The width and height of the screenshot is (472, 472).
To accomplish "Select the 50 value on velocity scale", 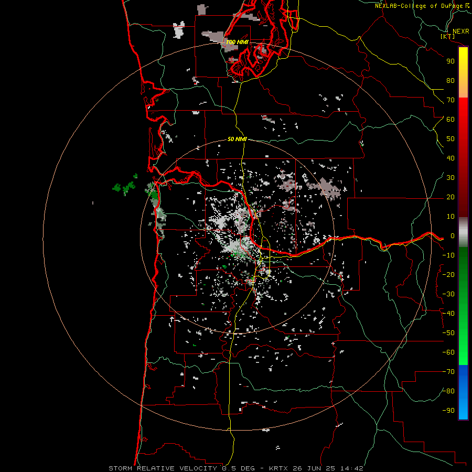I will coord(450,139).
